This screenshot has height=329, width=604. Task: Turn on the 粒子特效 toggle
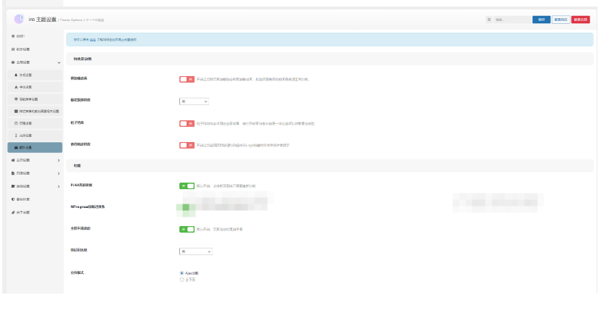pyautogui.click(x=187, y=123)
